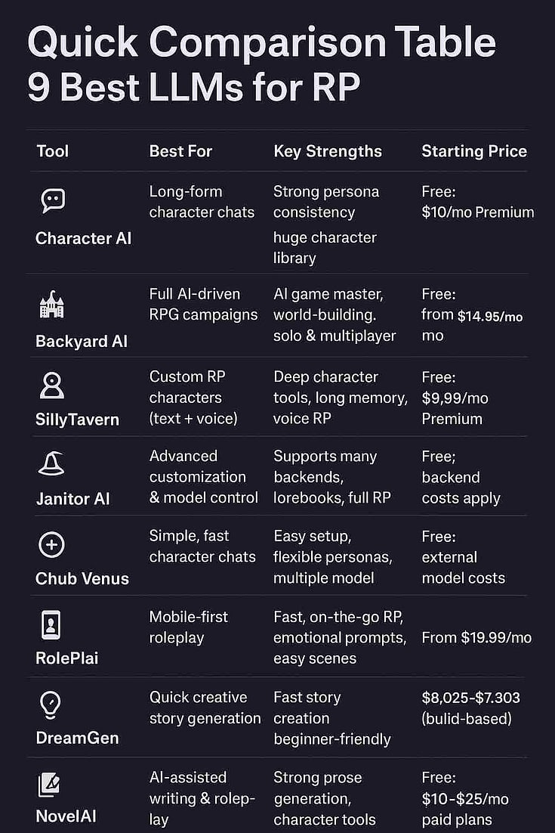Viewport: 555px width, 833px height.
Task: Click the Chub Venus plus circle icon
Action: pos(51,544)
